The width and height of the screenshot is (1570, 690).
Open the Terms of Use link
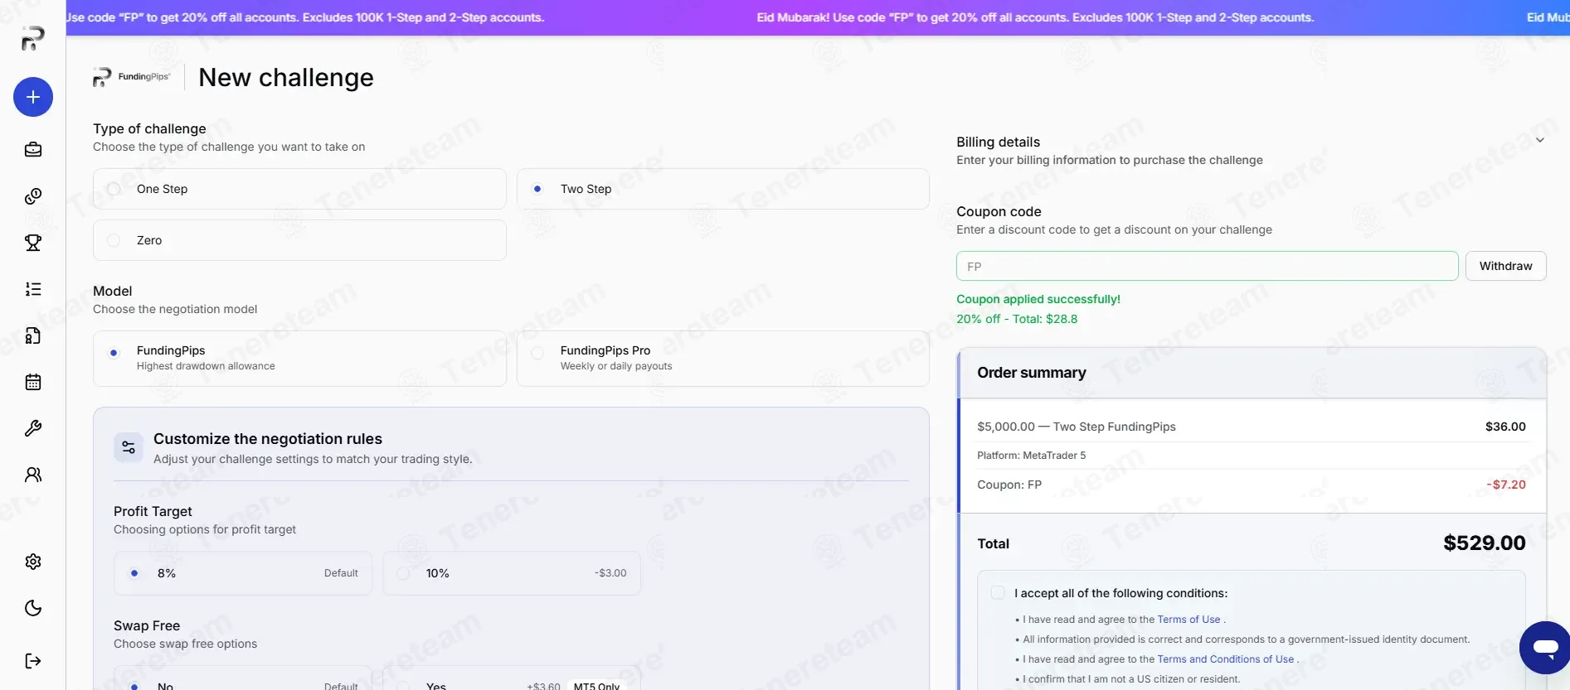point(1188,620)
